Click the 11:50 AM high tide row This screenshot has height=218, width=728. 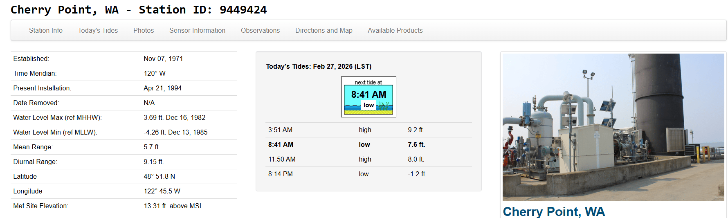[x=368, y=160]
